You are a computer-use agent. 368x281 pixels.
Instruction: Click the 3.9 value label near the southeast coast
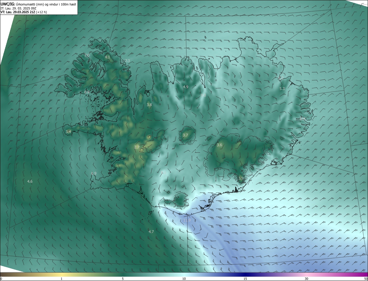click(241, 178)
